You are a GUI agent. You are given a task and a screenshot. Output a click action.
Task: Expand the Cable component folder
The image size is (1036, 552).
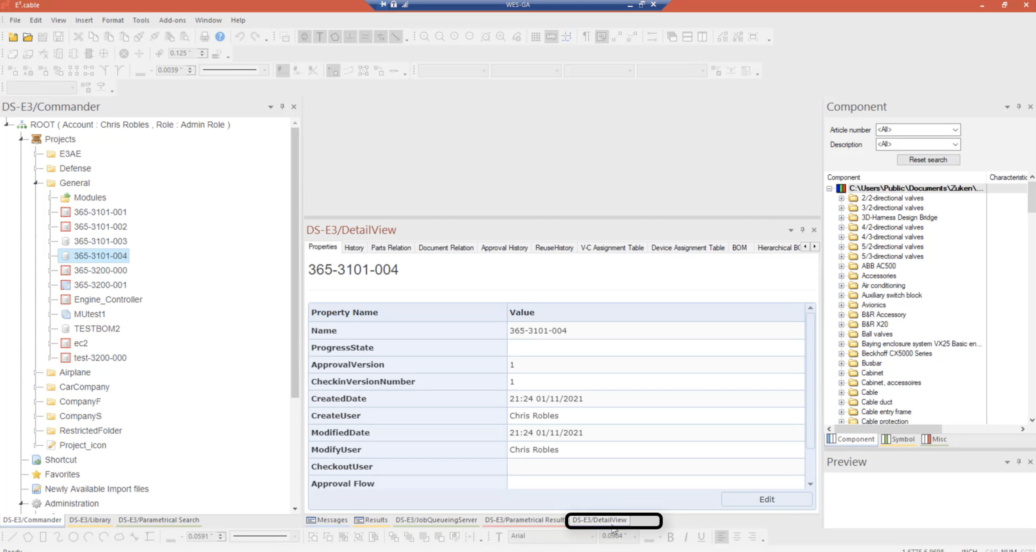pos(841,392)
